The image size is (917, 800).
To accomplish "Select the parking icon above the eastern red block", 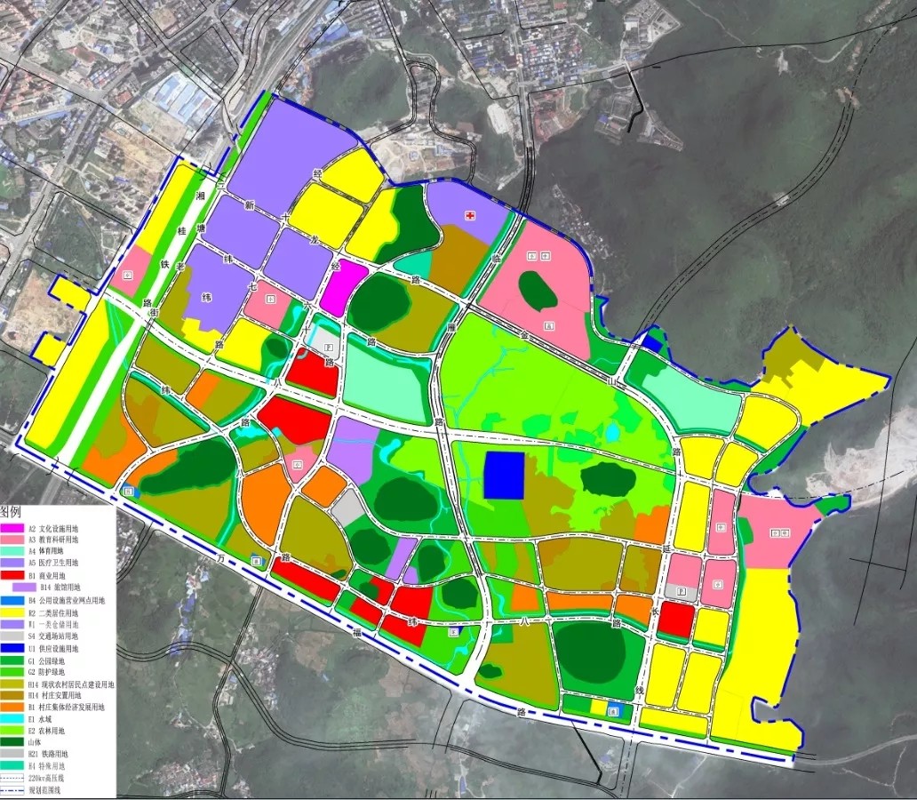I will pyautogui.click(x=682, y=591).
